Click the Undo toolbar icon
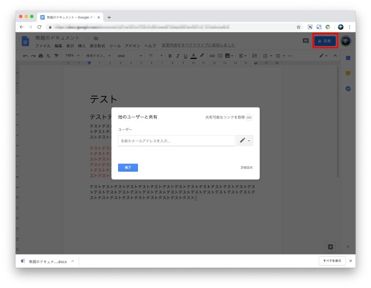Screen dimensions: 371x288 coord(25,56)
